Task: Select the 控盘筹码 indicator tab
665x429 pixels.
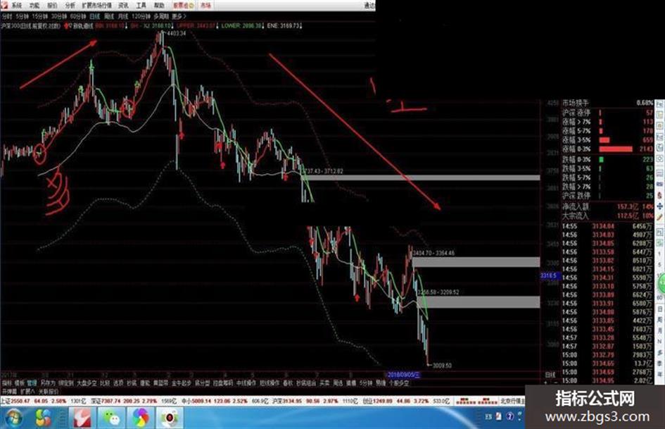Action: pos(224,383)
